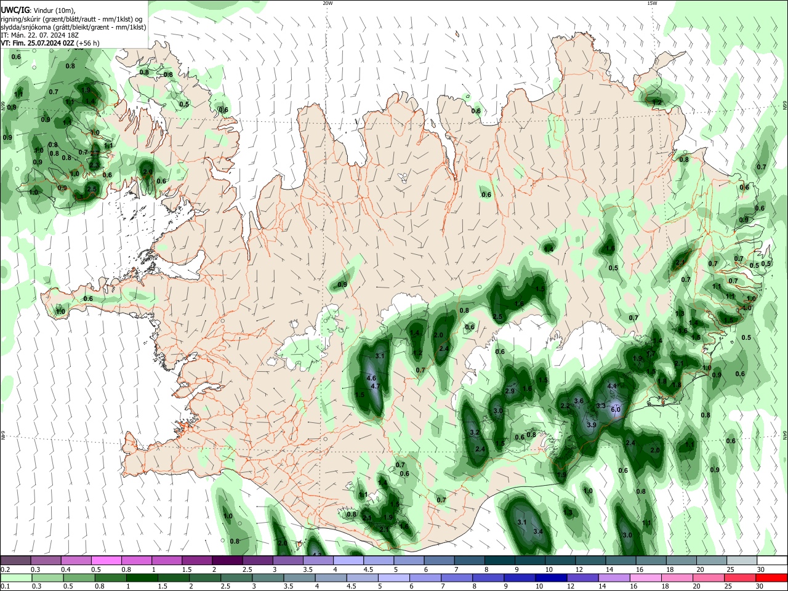Select the 4.7 precipitation value on the map

376,386
